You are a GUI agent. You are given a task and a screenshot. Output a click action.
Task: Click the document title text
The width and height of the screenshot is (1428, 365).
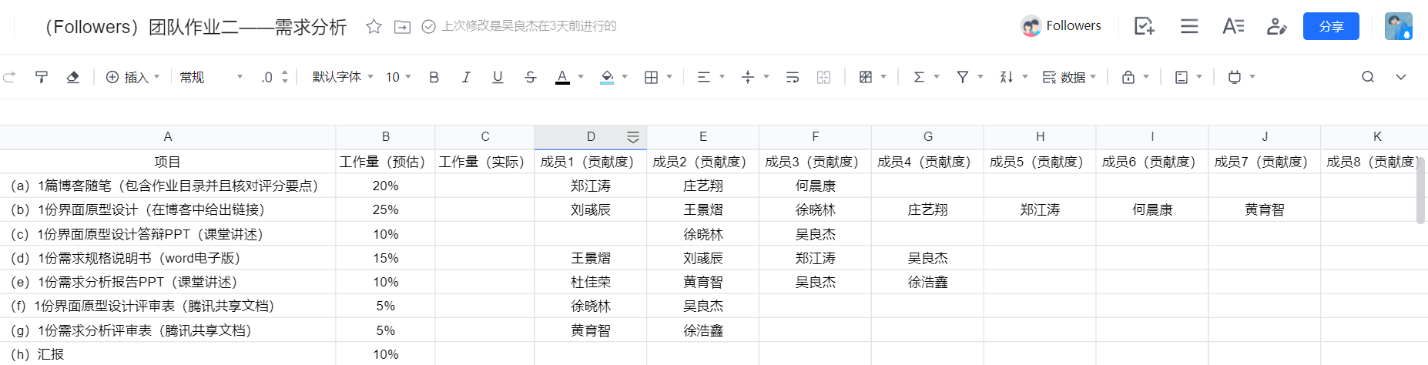193,27
